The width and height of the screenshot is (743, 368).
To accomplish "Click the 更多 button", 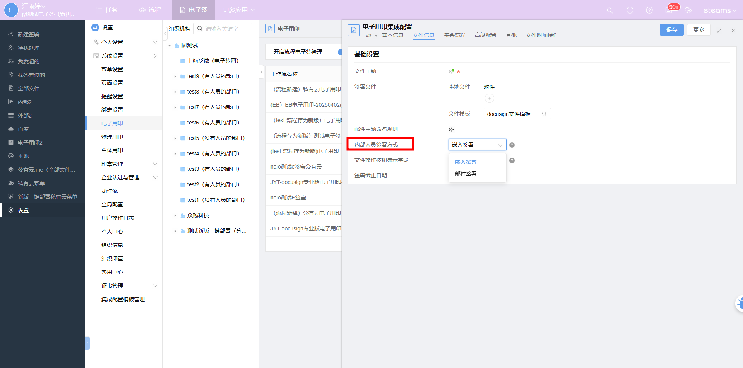I will point(698,30).
